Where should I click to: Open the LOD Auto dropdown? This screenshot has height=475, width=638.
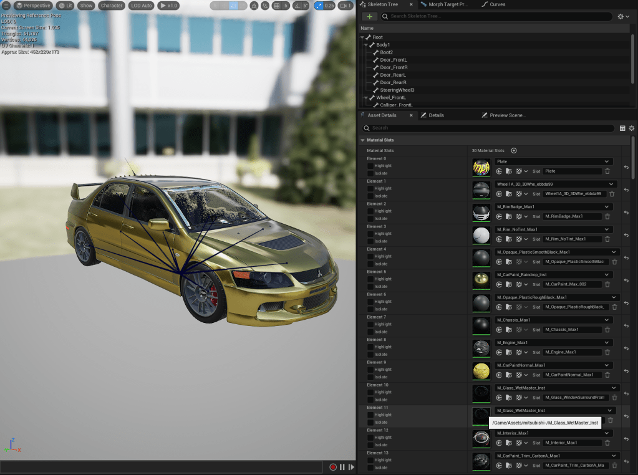[142, 6]
